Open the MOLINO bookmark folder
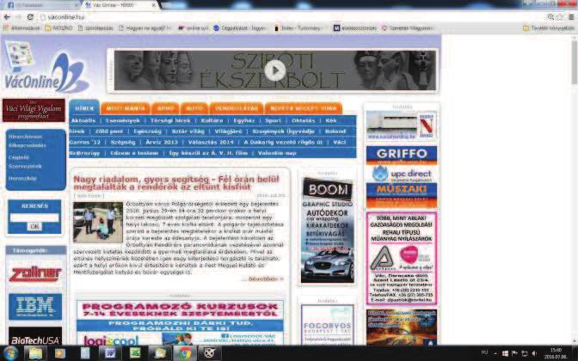Viewport: 578px width, 361px height. coord(58,28)
